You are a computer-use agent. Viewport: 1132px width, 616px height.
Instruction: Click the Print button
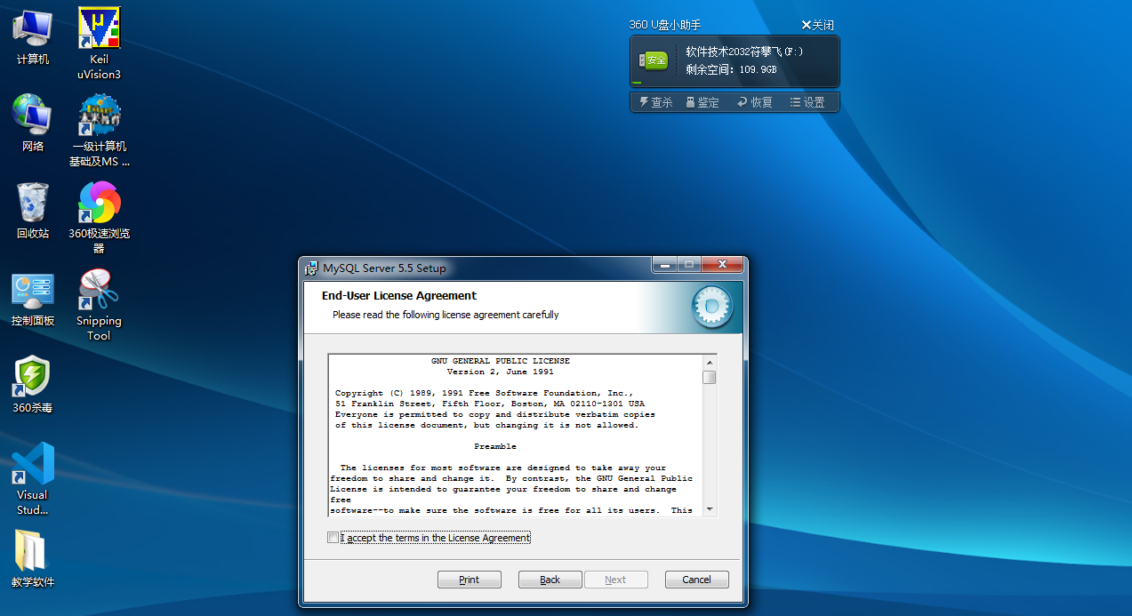click(470, 580)
